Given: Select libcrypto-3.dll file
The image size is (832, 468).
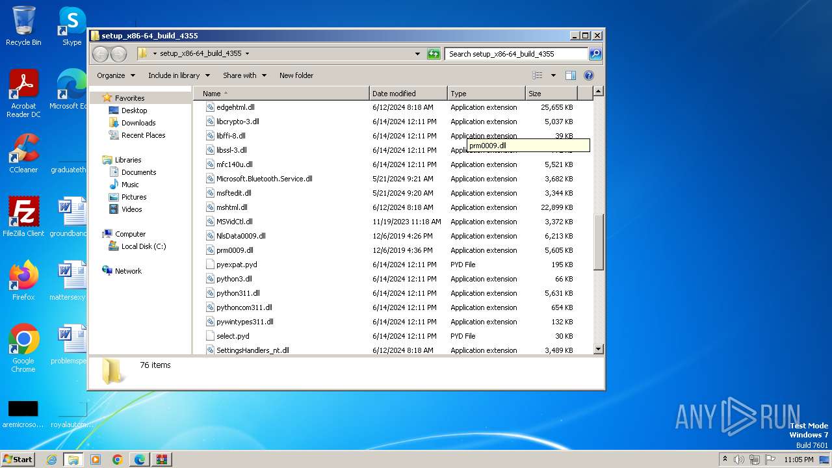Looking at the screenshot, I should click(x=238, y=122).
